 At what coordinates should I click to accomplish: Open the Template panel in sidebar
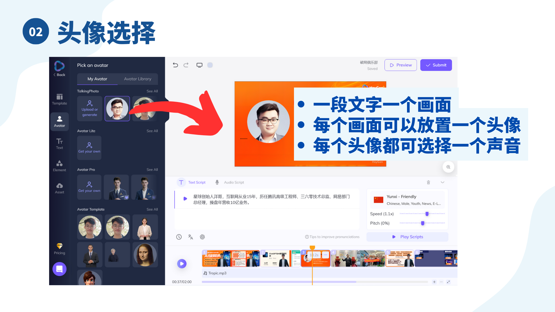pos(59,99)
